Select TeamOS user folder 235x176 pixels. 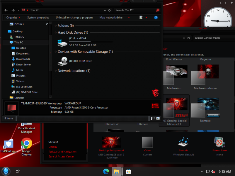pyautogui.click(x=19, y=37)
